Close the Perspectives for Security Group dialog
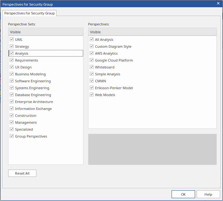The height and width of the screenshot is (201, 223). pos(218,3)
